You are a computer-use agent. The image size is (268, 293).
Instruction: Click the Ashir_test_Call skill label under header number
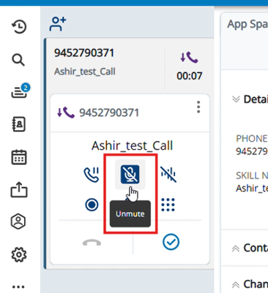(85, 72)
